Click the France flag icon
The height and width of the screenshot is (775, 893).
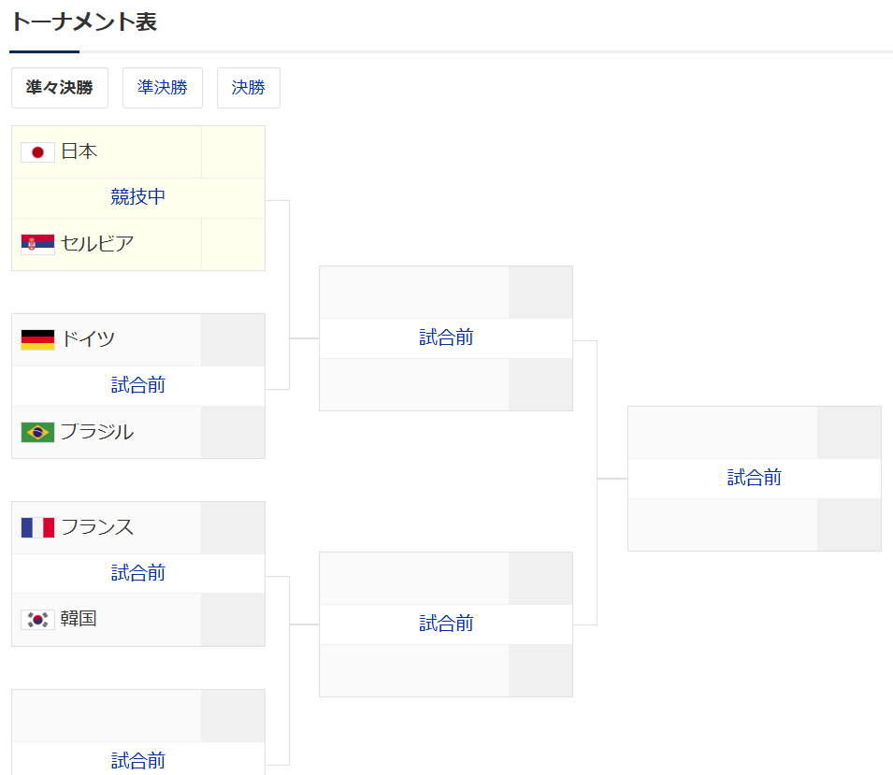[x=37, y=528]
